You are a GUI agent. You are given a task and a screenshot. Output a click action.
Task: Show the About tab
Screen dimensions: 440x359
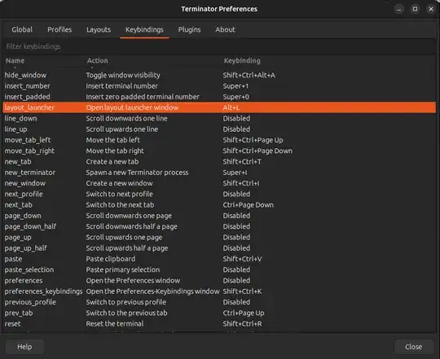225,29
